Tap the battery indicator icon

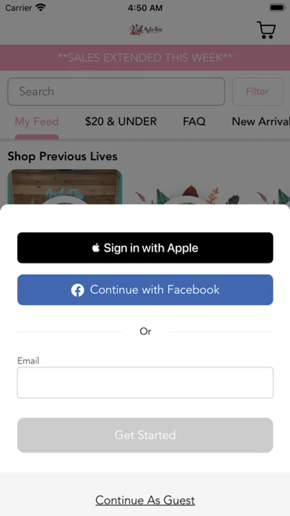coord(277,7)
